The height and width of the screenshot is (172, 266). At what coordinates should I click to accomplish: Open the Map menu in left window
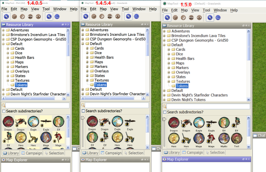[x=24, y=9]
